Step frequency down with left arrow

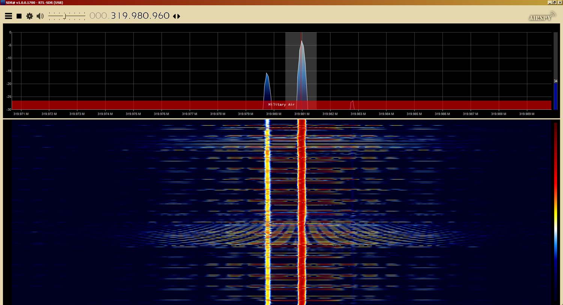coord(174,16)
